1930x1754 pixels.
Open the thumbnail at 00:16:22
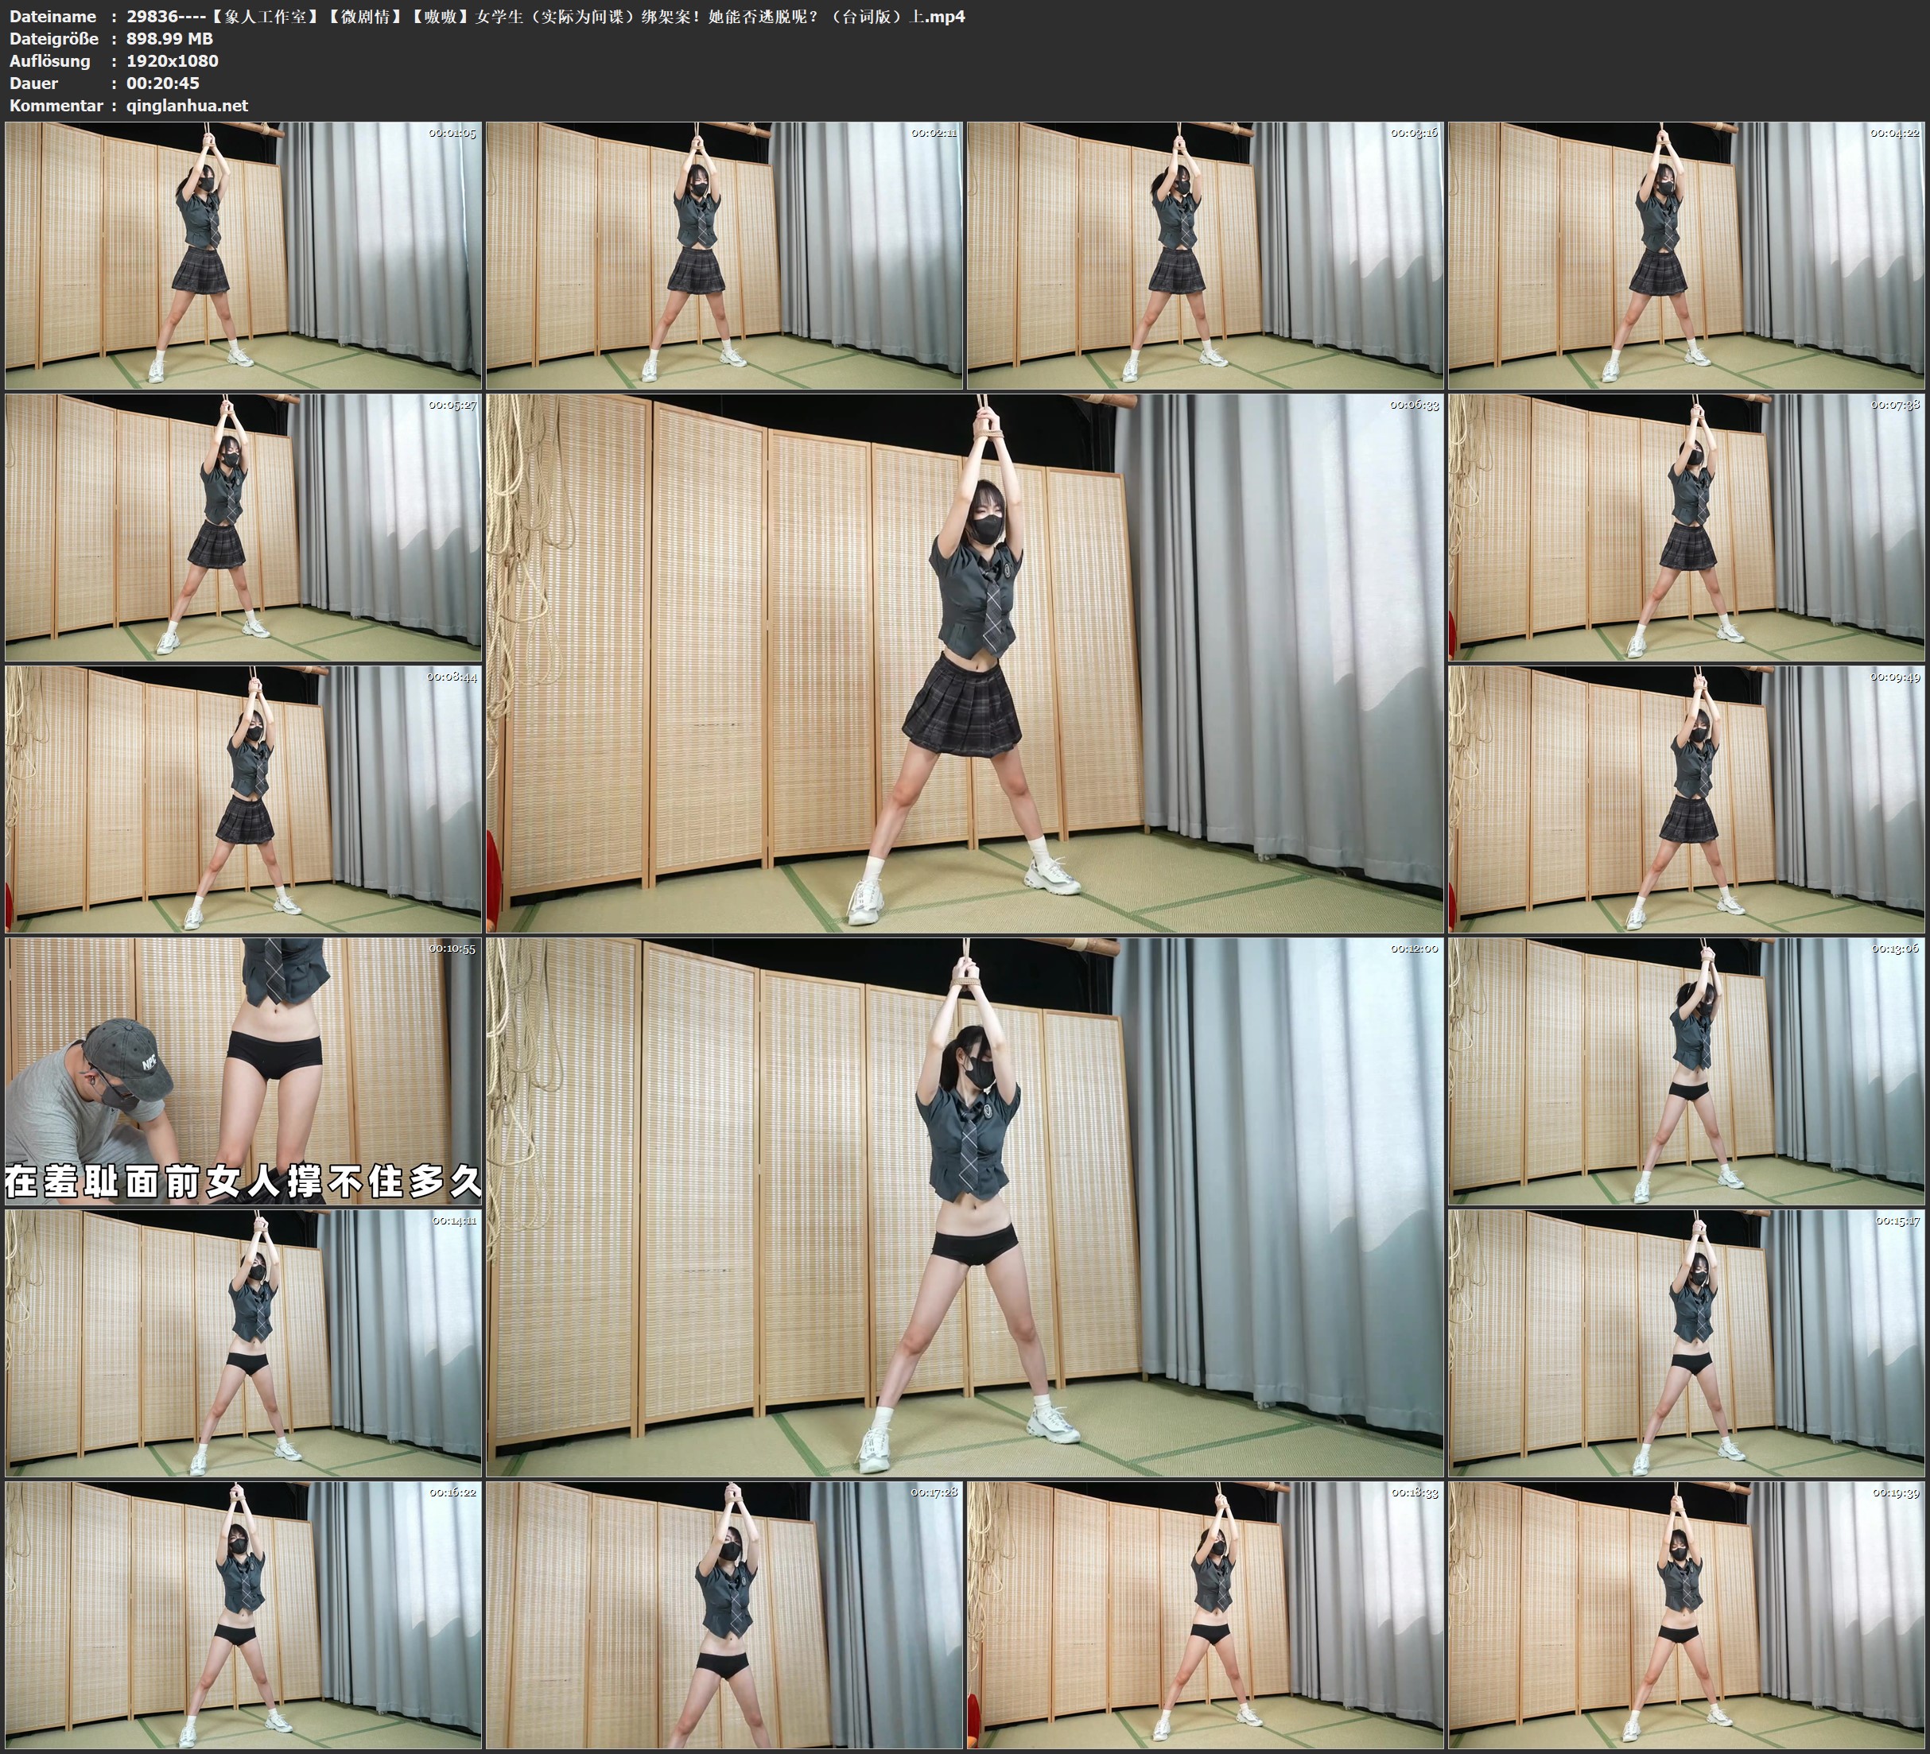(x=243, y=1614)
